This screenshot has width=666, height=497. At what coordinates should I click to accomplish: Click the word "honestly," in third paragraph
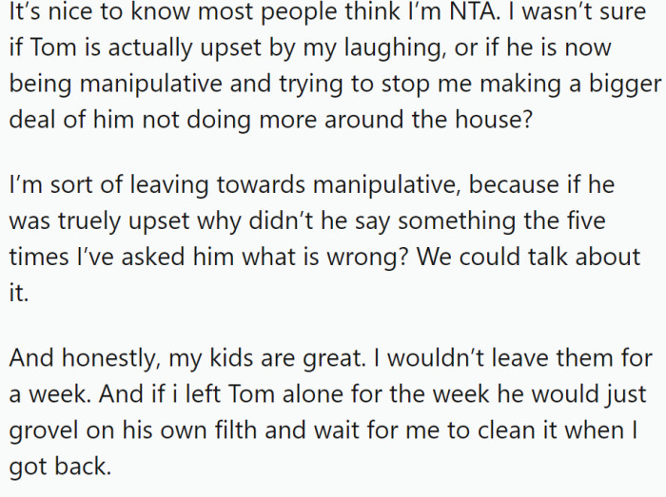pos(111,359)
